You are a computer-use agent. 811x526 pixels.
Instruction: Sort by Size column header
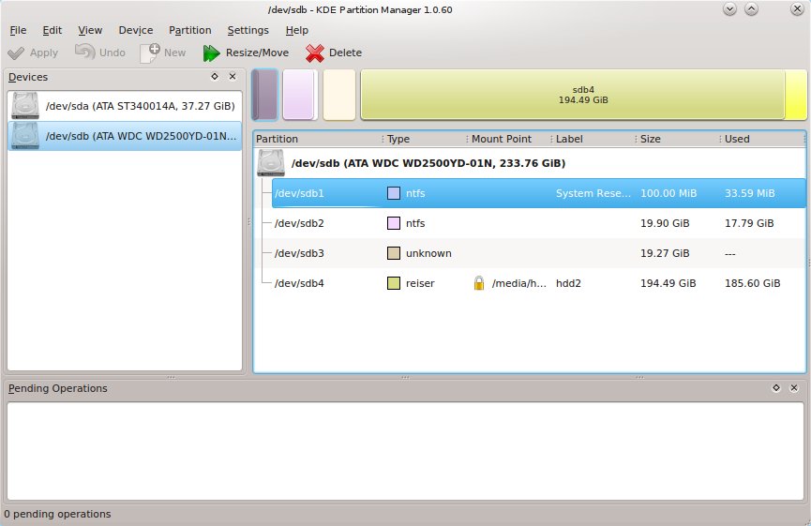pos(678,139)
